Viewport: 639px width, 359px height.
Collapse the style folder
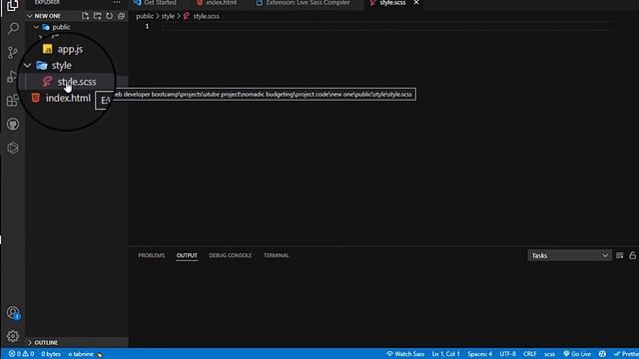27,65
